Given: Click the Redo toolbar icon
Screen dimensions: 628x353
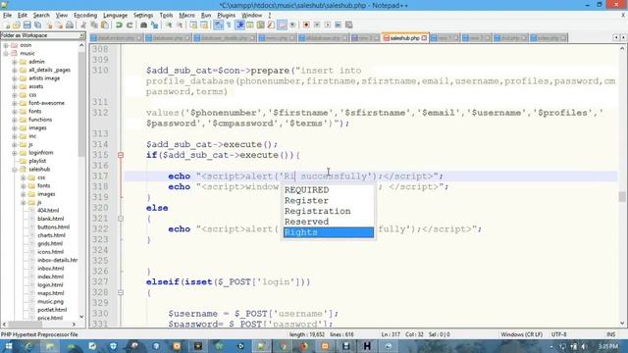Looking at the screenshot, I should click(130, 25).
